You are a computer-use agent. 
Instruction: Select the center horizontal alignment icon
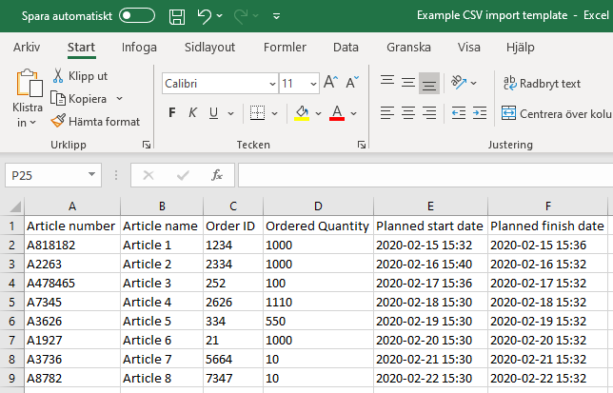point(407,113)
